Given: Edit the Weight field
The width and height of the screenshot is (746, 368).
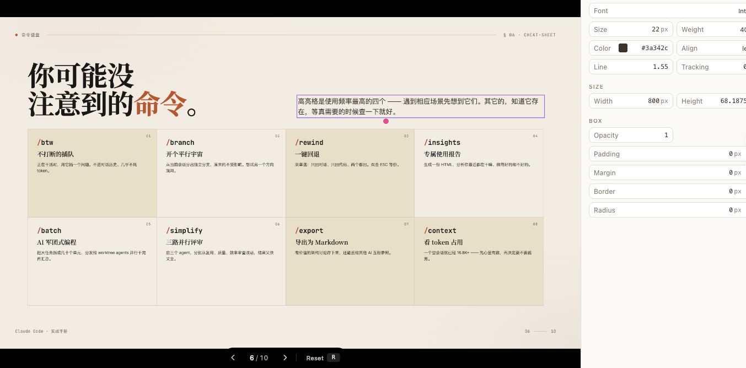Looking at the screenshot, I should pyautogui.click(x=711, y=29).
